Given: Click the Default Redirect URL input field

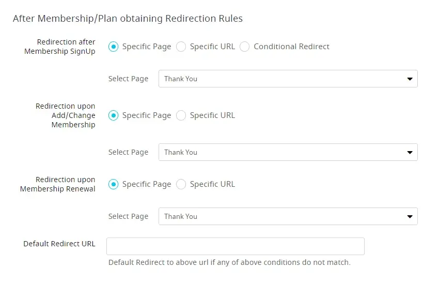Looking at the screenshot, I should [235, 246].
